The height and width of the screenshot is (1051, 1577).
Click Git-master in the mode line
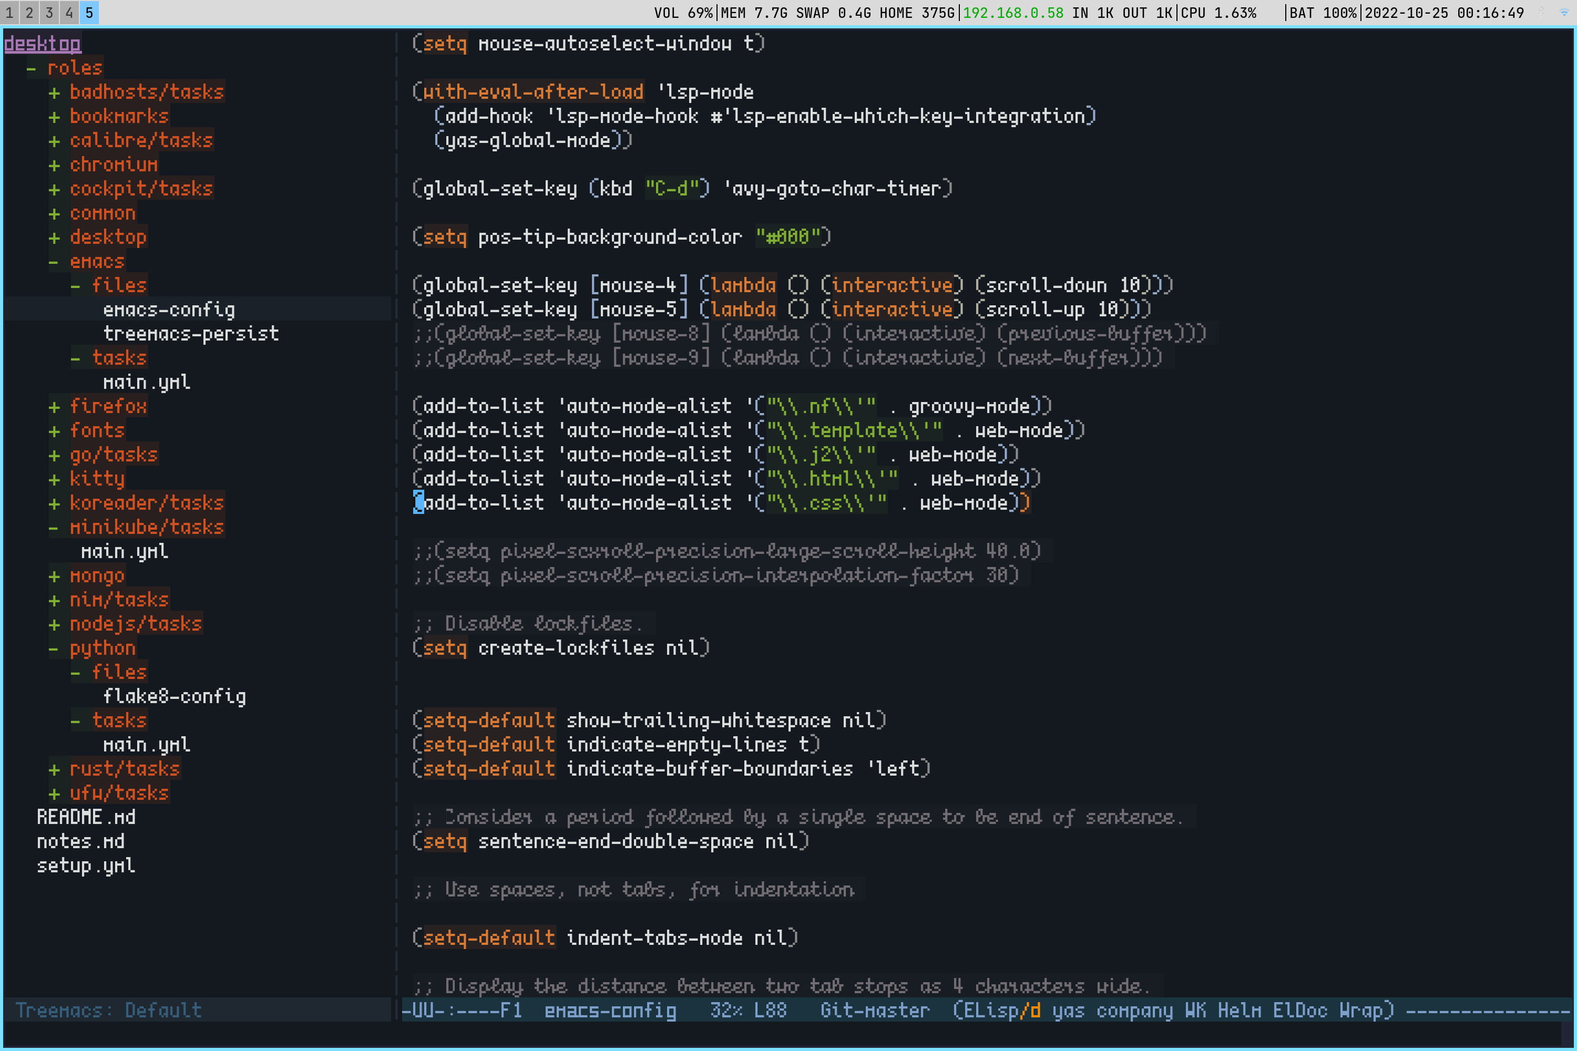pos(874,1010)
